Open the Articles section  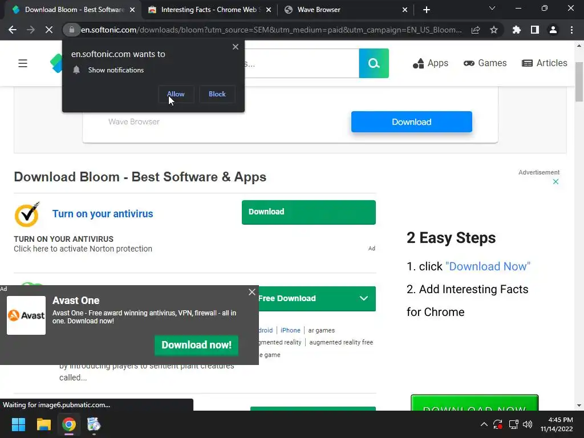point(545,63)
